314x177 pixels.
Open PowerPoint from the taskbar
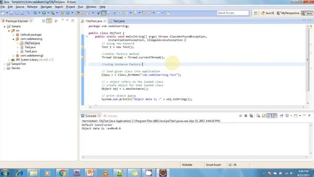pyautogui.click(x=90, y=173)
